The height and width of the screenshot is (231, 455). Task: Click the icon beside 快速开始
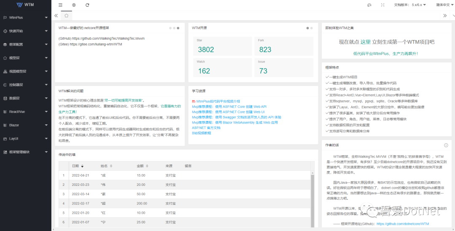point(5,31)
